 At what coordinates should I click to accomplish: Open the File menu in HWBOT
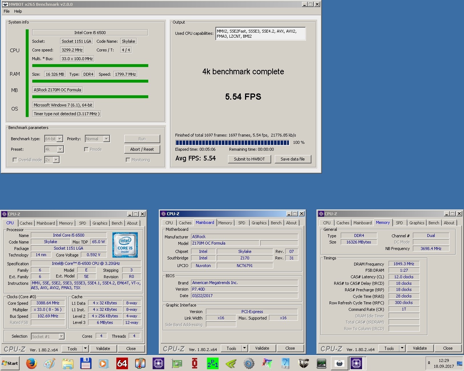pos(7,11)
